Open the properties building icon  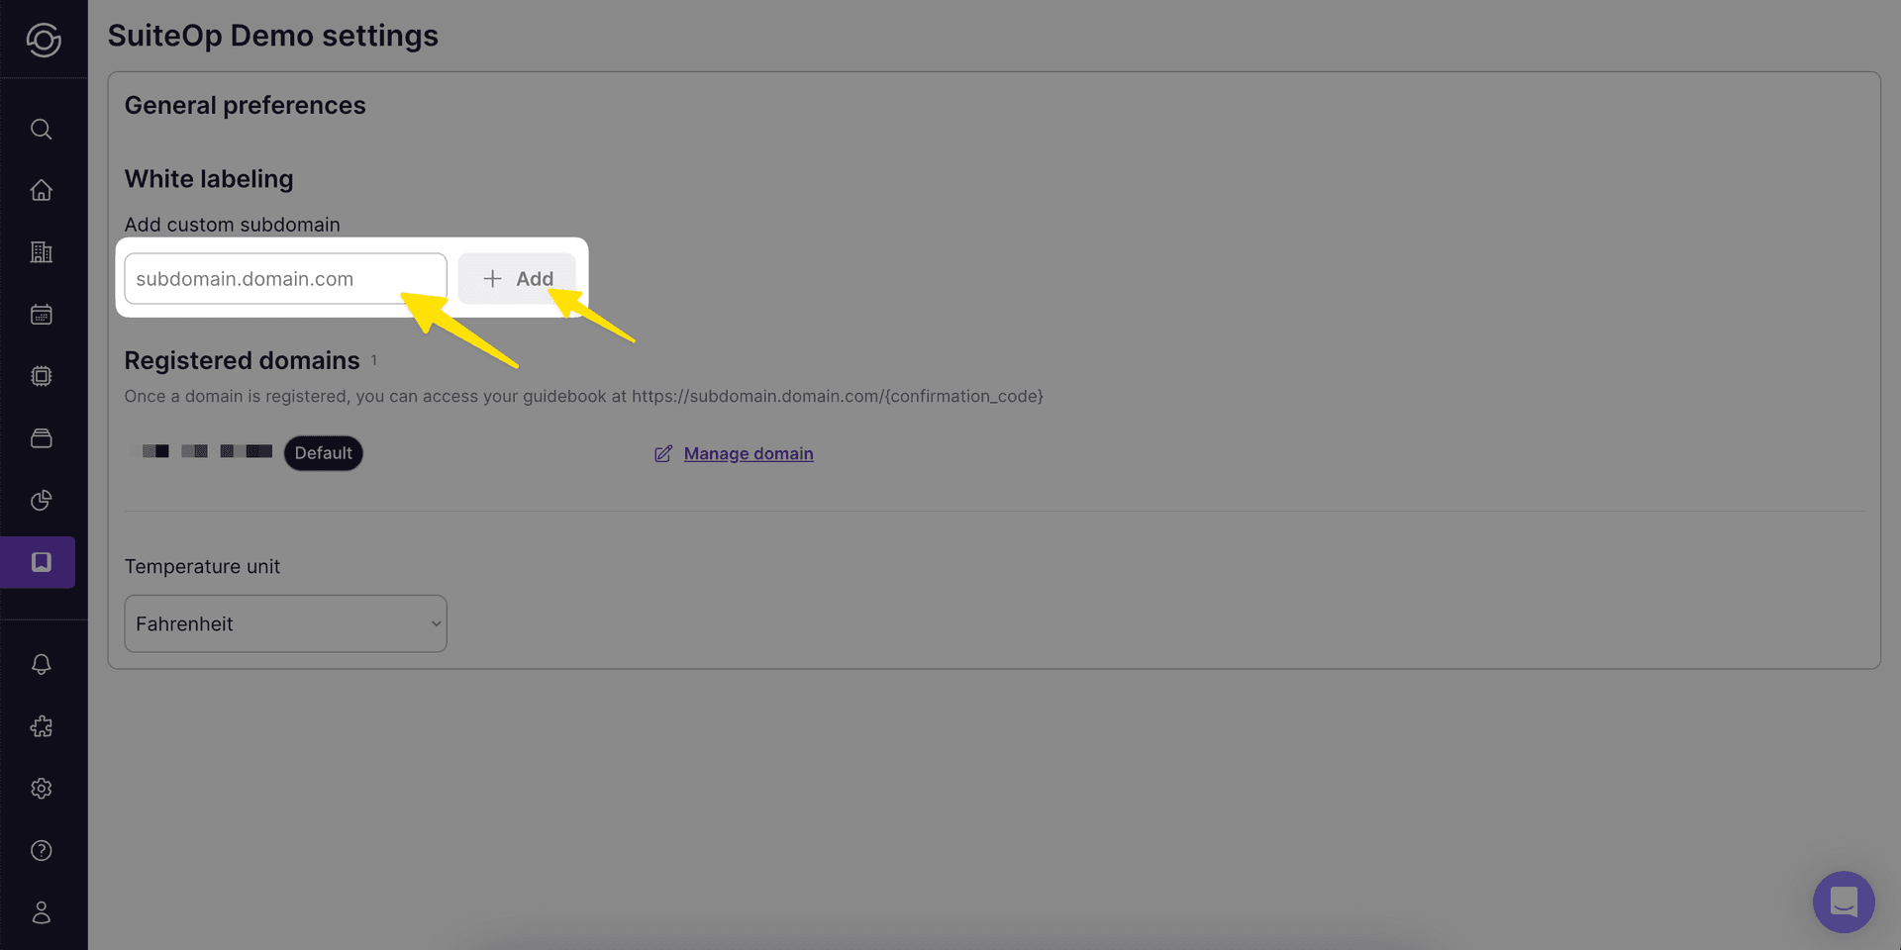pos(41,251)
